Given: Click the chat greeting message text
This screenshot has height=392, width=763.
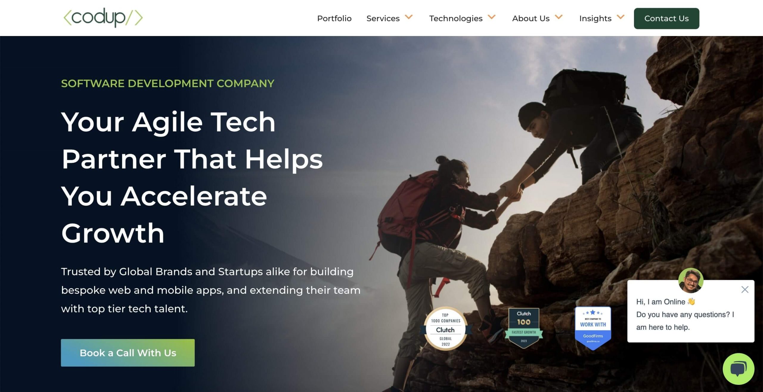Looking at the screenshot, I should (x=685, y=315).
